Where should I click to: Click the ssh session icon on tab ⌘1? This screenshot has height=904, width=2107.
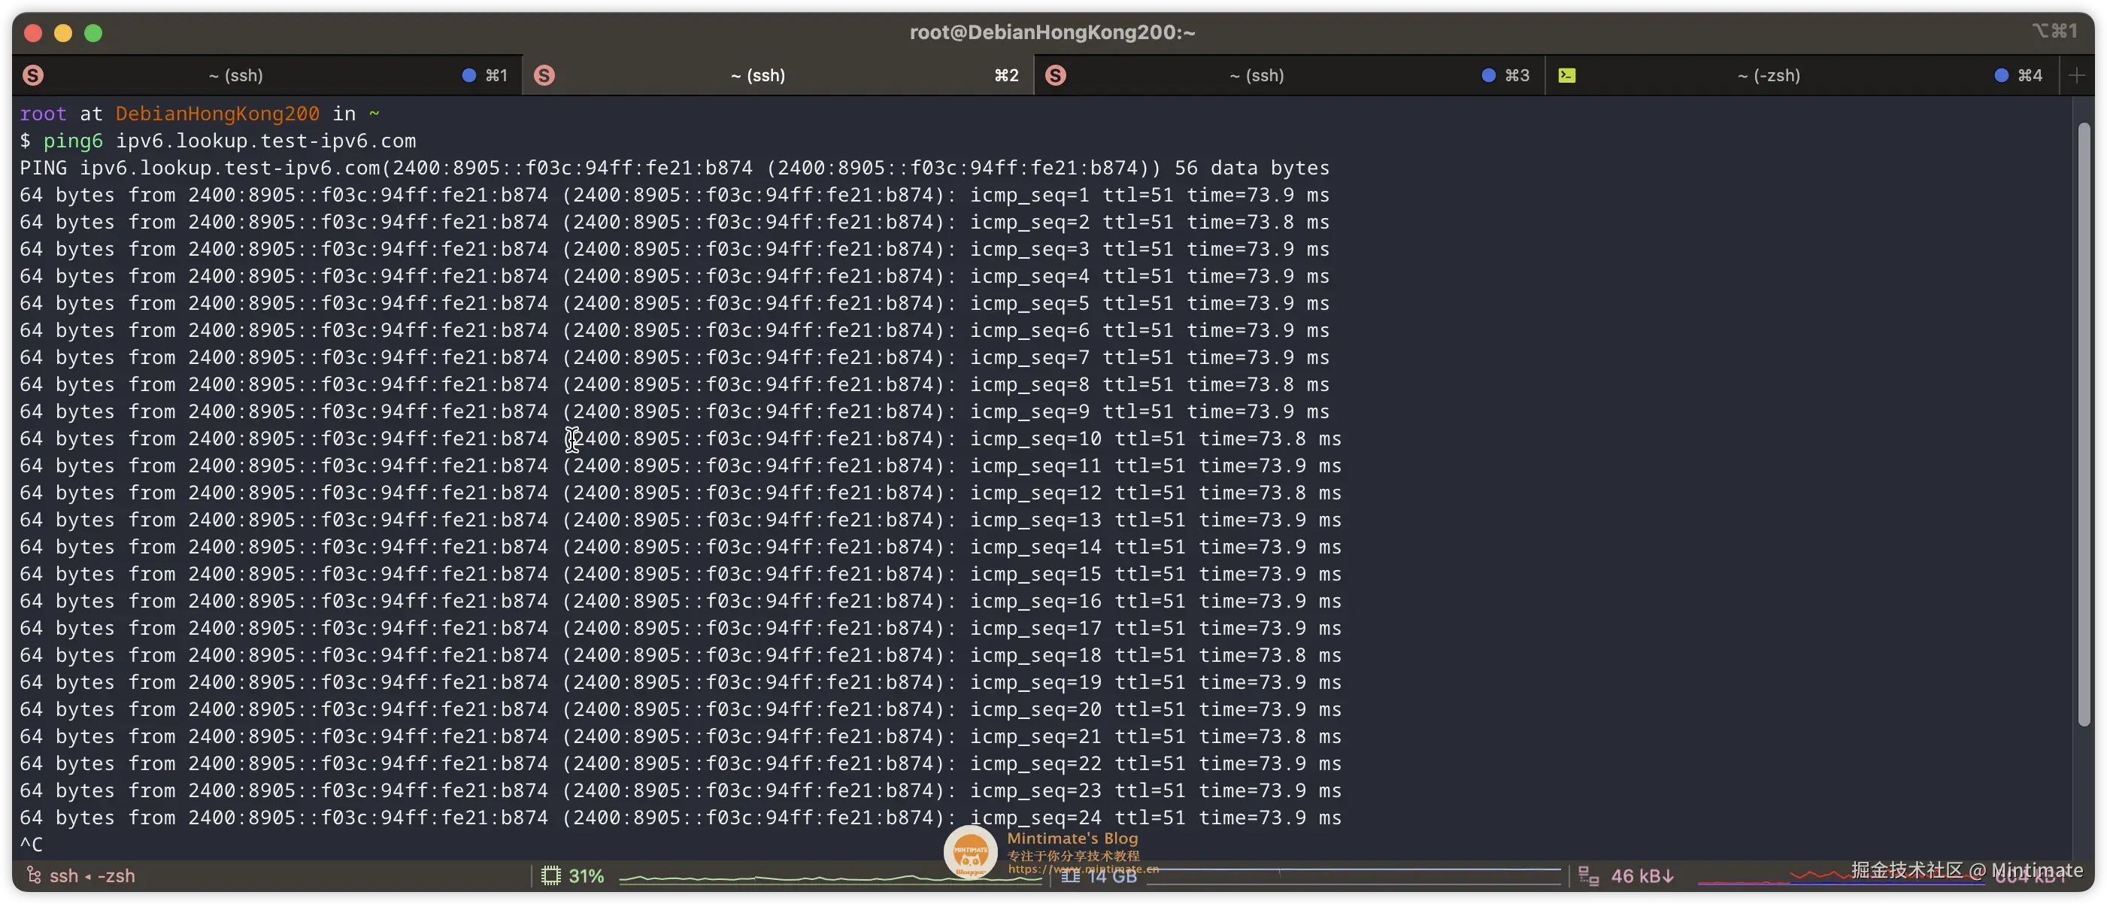33,74
